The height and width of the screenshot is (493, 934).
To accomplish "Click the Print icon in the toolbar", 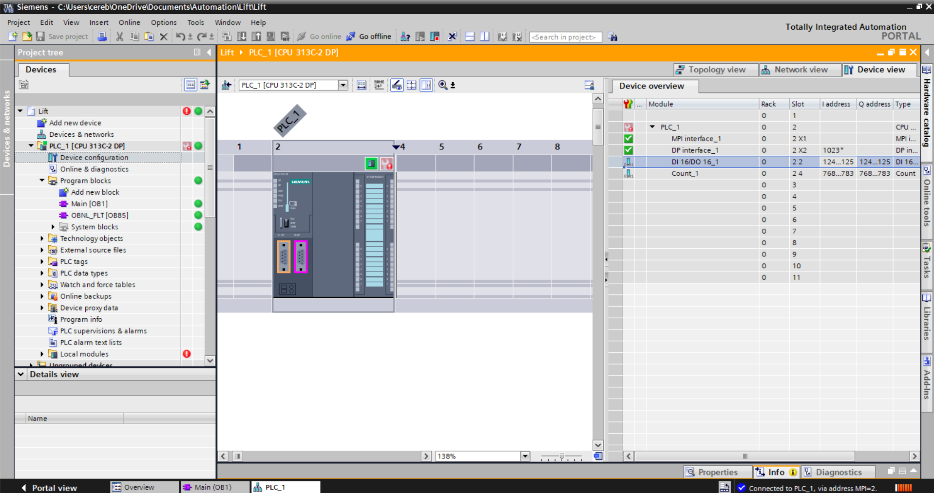I will [x=102, y=37].
